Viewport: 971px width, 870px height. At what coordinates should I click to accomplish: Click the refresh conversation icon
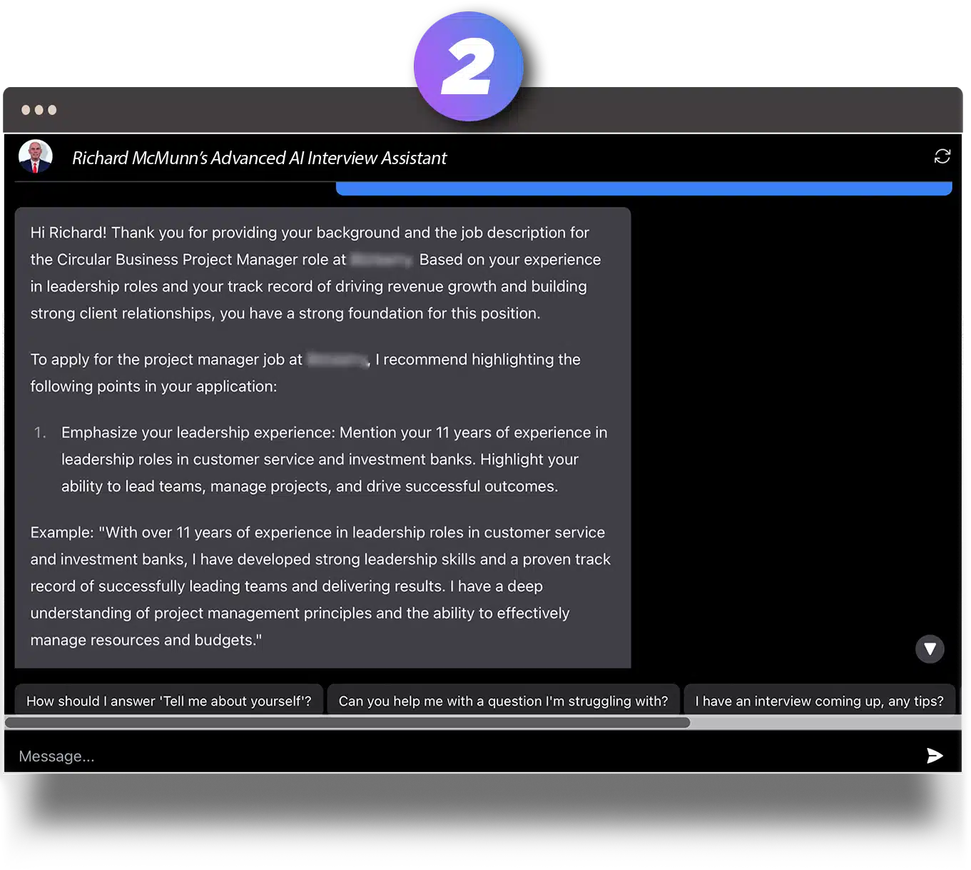pyautogui.click(x=942, y=156)
